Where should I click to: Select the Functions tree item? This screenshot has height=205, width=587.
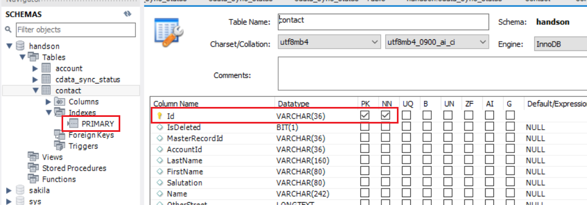click(x=59, y=179)
